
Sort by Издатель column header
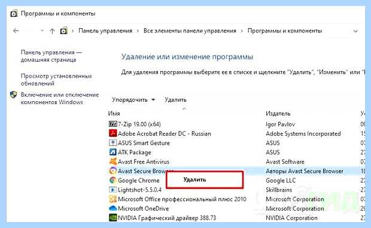pos(278,114)
